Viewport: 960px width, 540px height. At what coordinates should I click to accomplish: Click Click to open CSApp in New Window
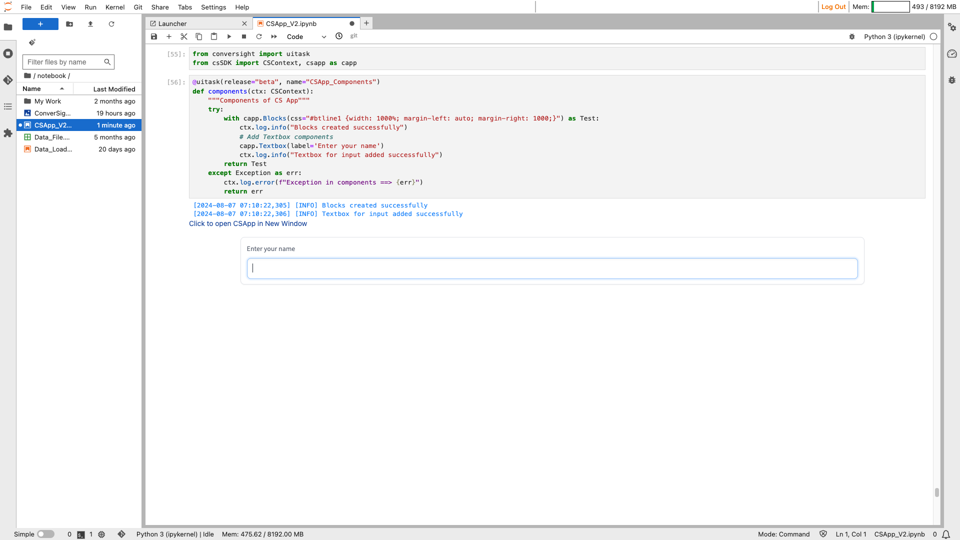click(x=248, y=223)
